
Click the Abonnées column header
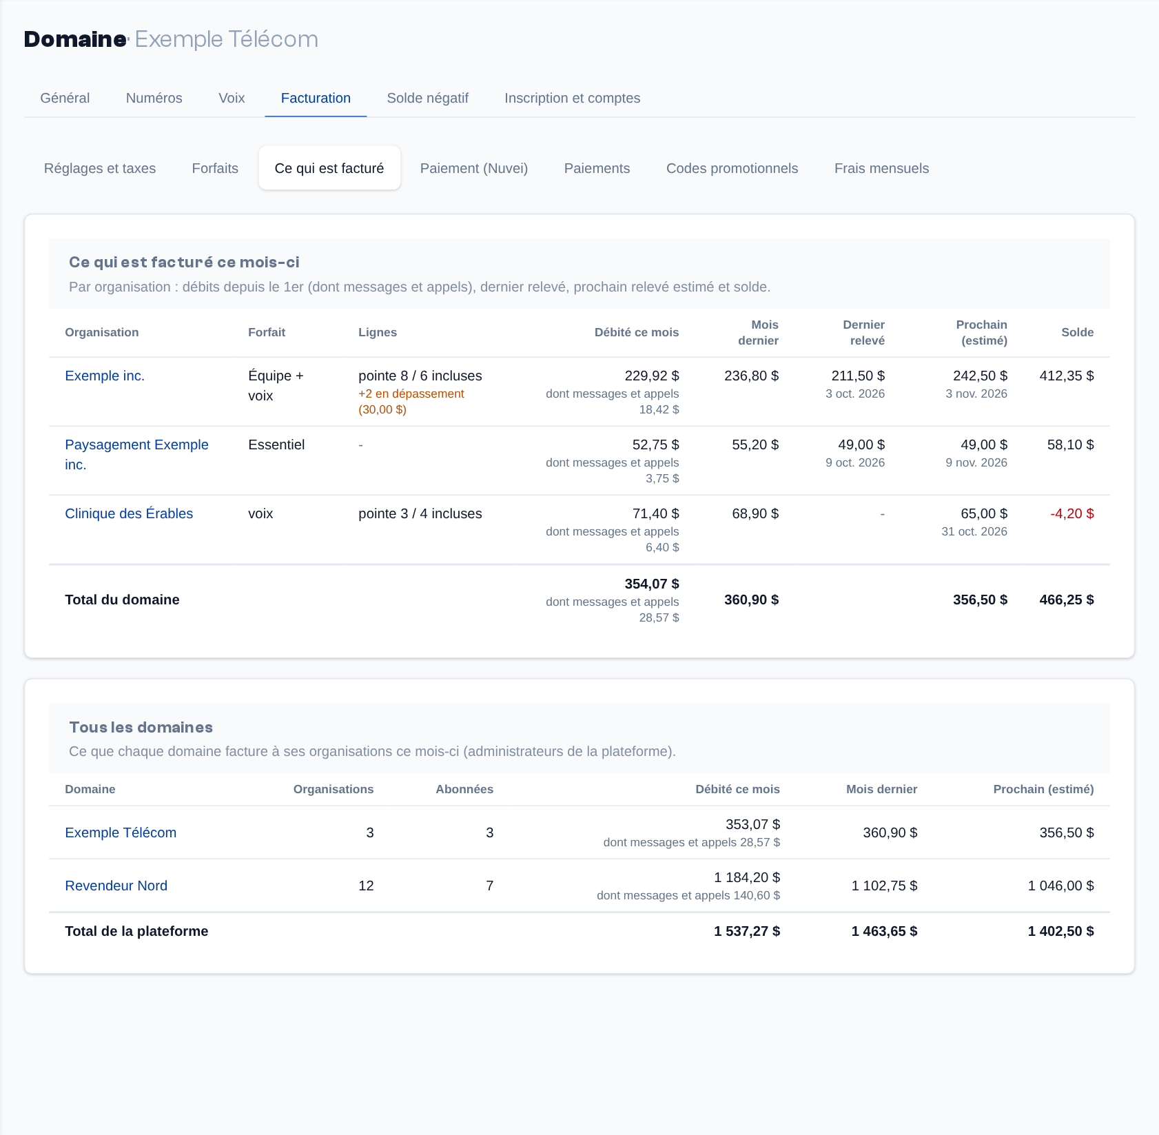[464, 789]
